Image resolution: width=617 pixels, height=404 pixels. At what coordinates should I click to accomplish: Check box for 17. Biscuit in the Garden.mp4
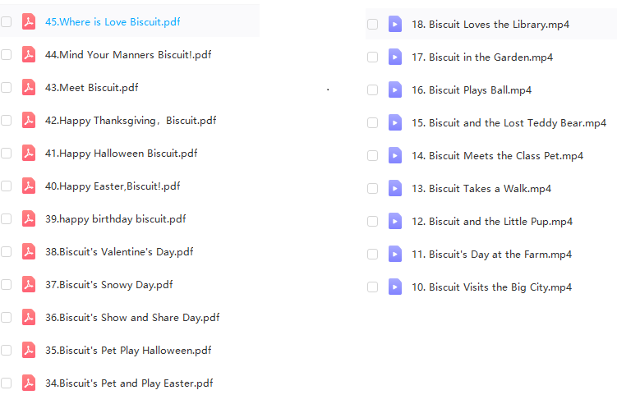(x=373, y=57)
